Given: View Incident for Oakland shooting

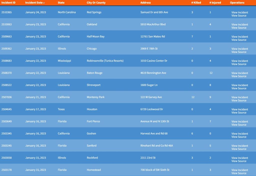Looking at the screenshot, I should pyautogui.click(x=239, y=25).
